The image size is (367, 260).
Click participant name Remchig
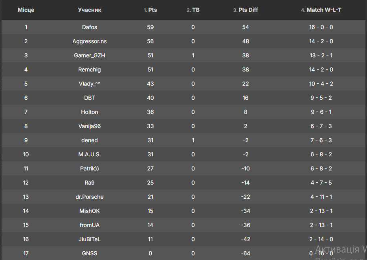coord(90,70)
